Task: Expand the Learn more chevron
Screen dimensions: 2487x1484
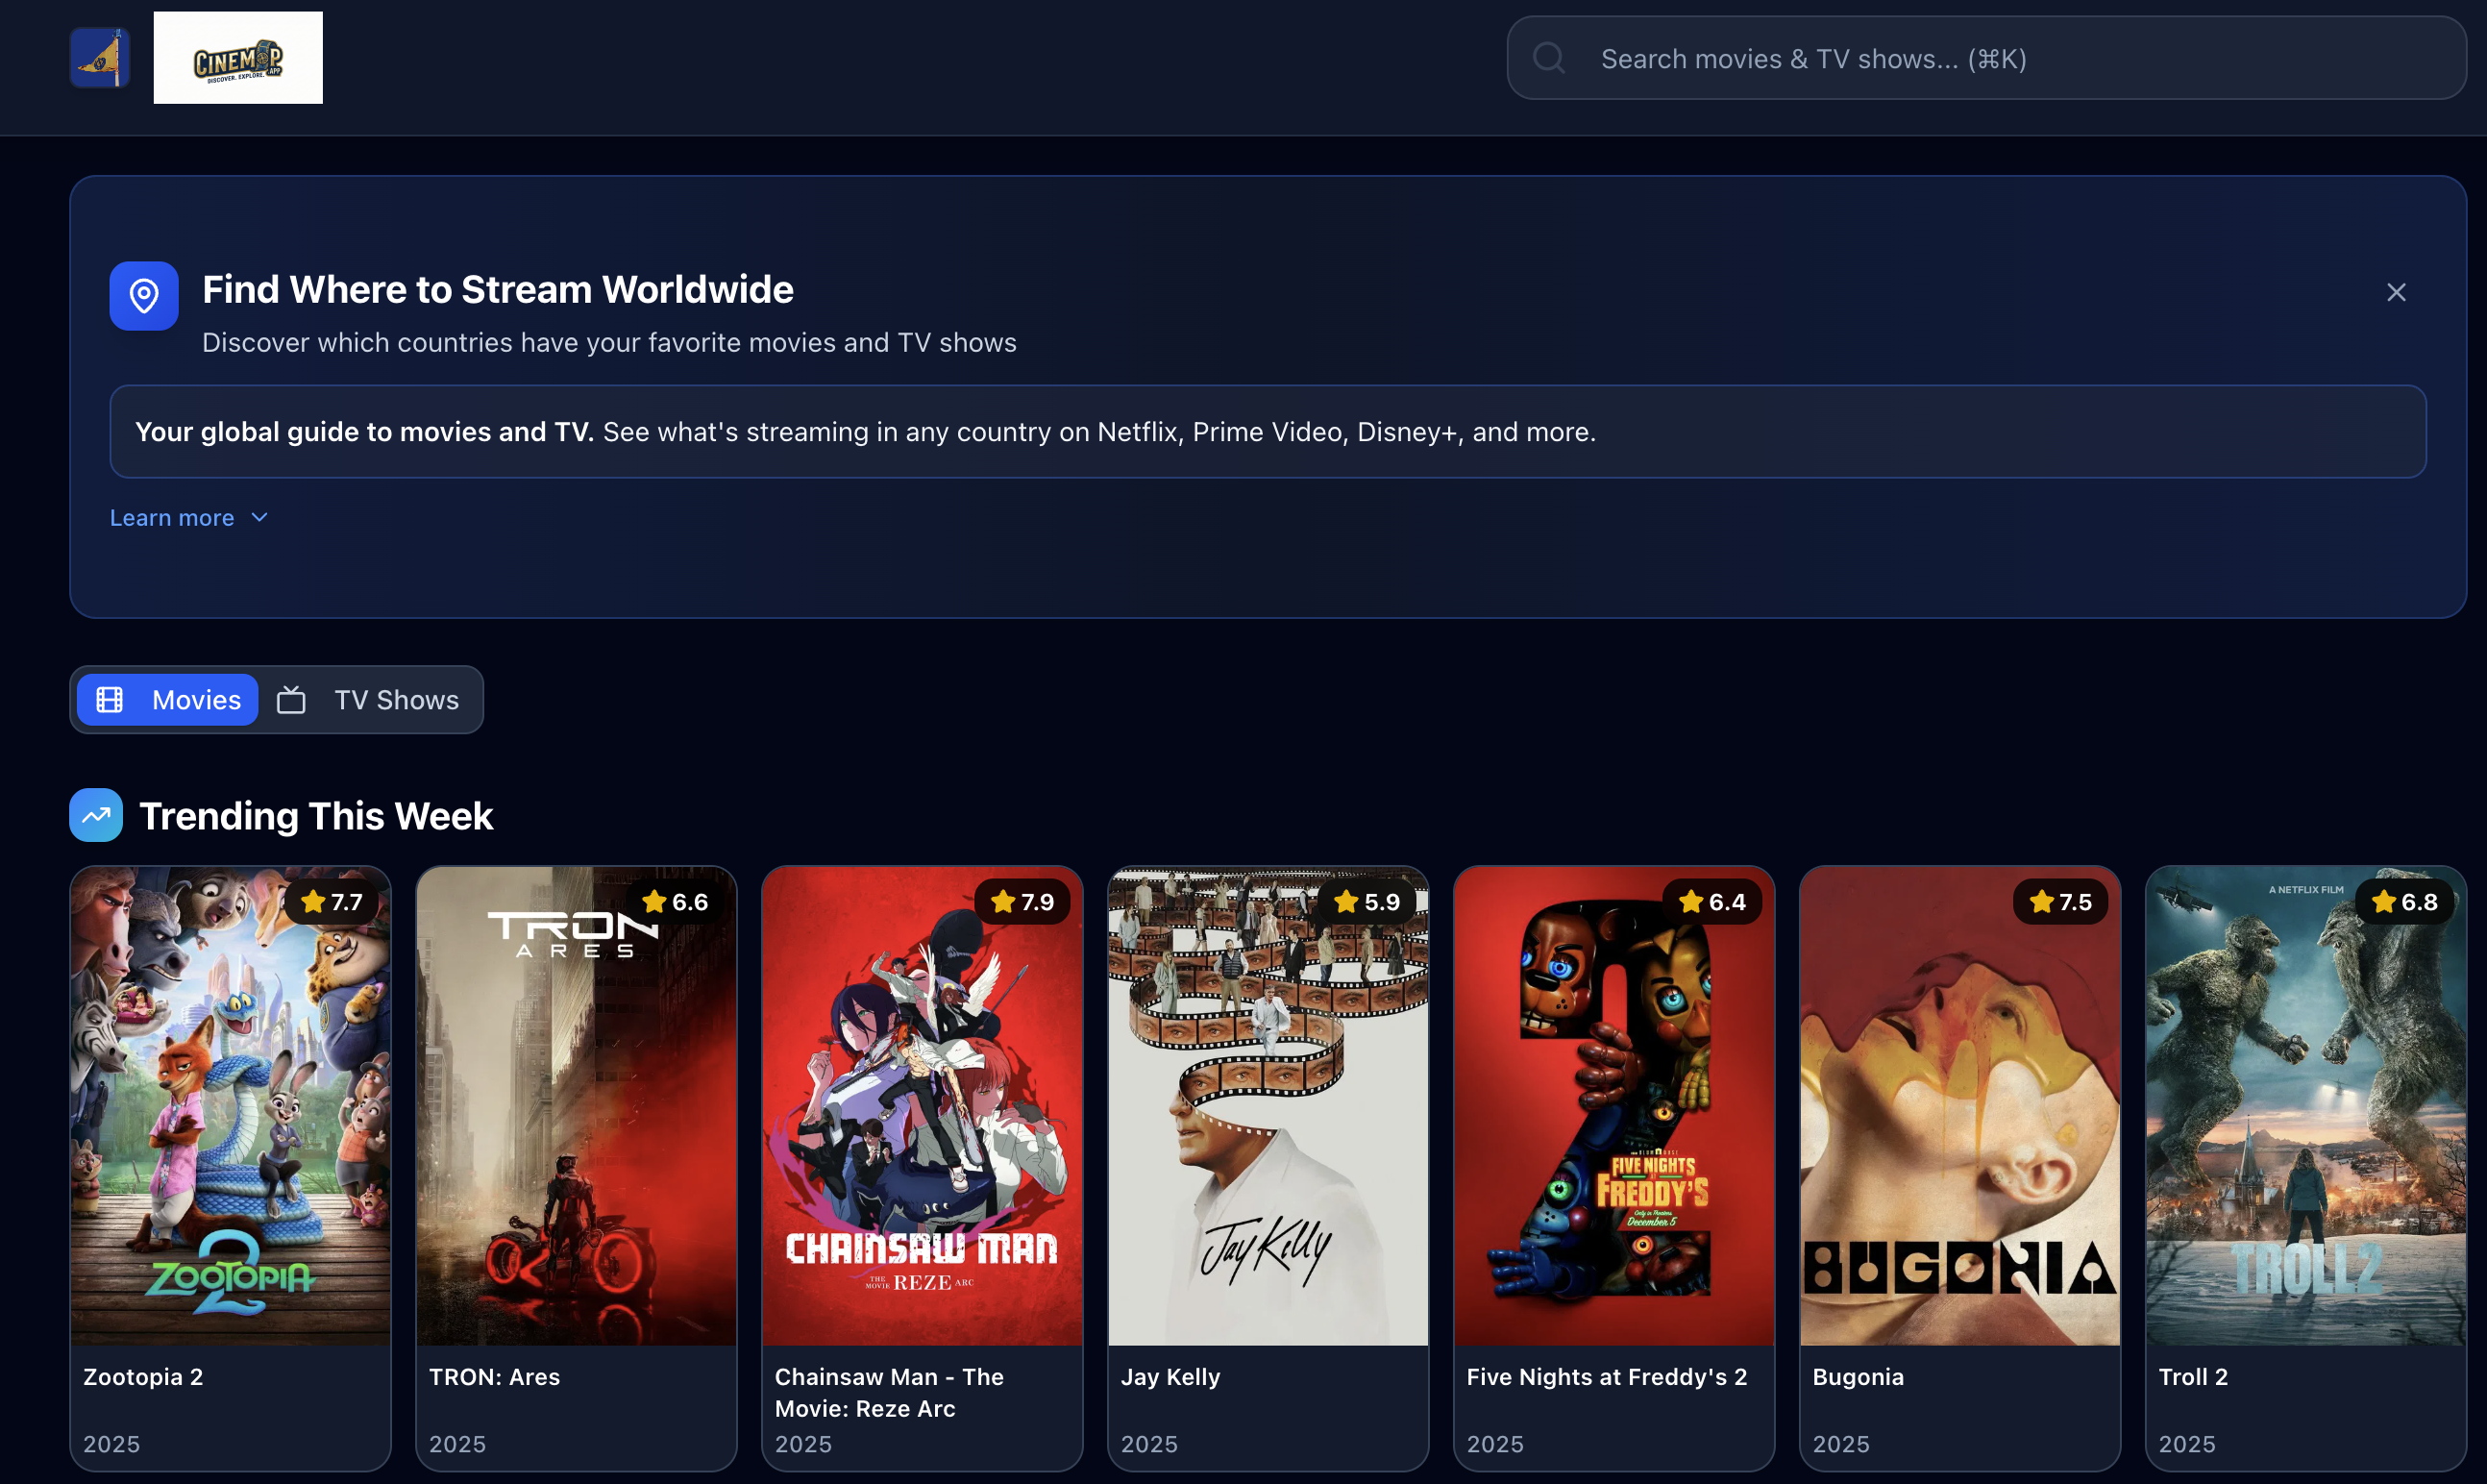Action: 259,518
